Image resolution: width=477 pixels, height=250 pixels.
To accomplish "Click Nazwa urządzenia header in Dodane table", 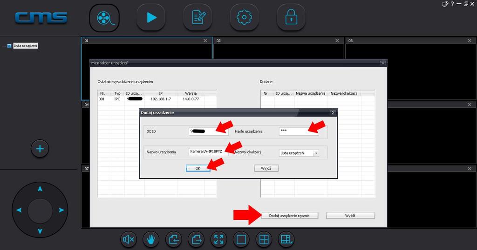I will click(x=311, y=93).
